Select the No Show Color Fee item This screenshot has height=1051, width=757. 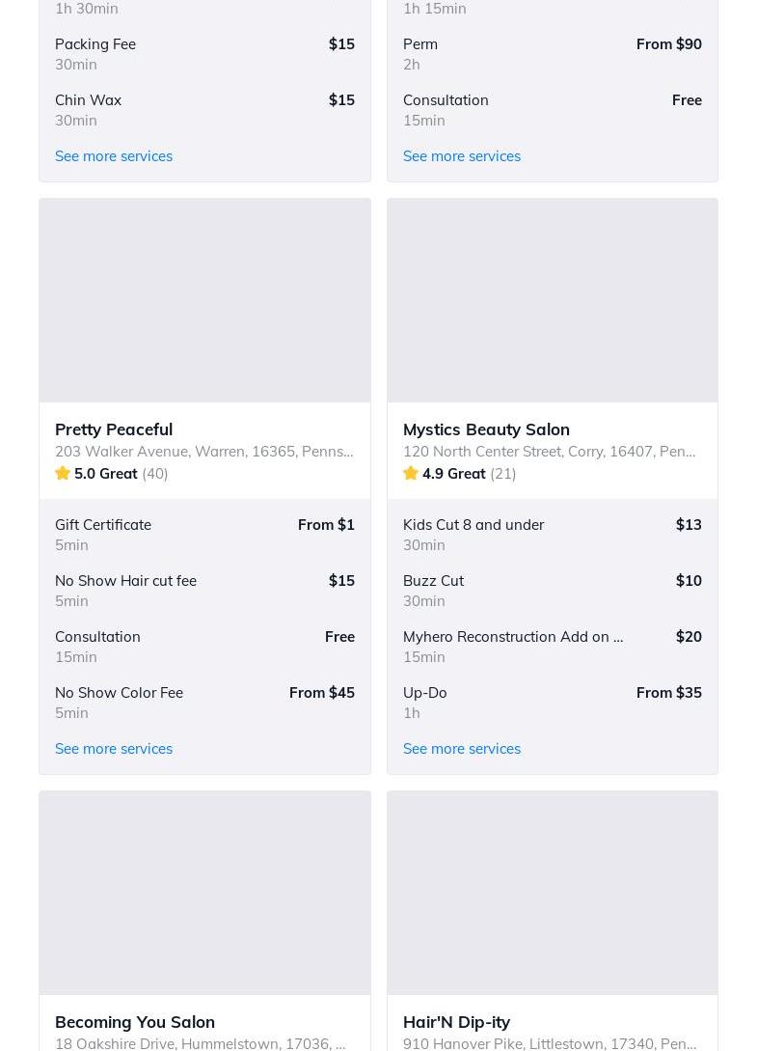tap(119, 692)
